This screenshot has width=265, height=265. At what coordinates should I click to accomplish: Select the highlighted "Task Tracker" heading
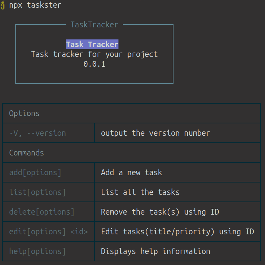click(92, 45)
